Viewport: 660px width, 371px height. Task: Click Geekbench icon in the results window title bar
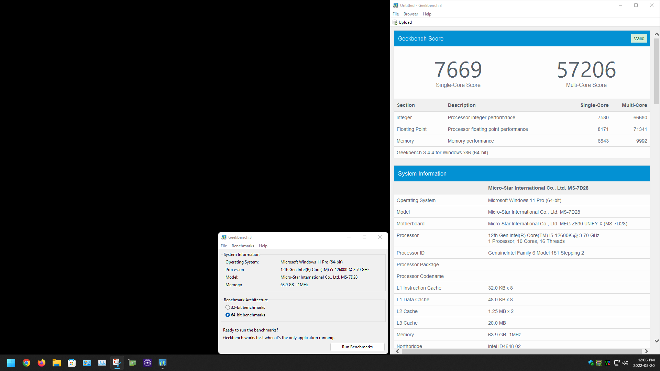pos(396,5)
